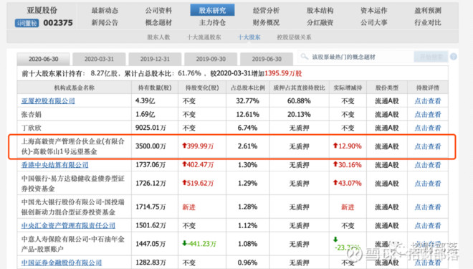This screenshot has width=473, height=269.
Task: Select the 2019-09-30 date tab
Action: coord(211,59)
